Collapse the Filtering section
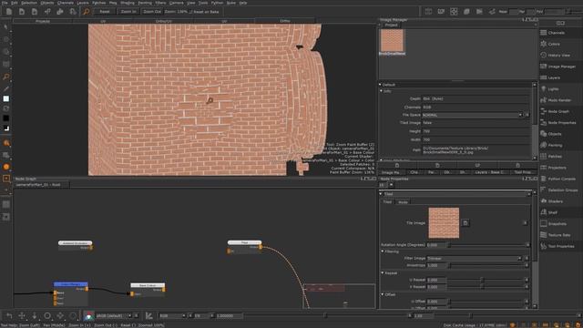Image resolution: width=583 pixels, height=328 pixels. [383, 251]
